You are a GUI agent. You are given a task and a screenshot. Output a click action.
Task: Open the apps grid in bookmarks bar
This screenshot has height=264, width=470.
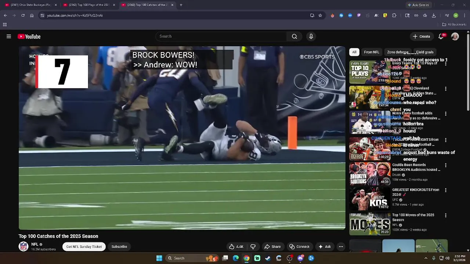(x=5, y=25)
